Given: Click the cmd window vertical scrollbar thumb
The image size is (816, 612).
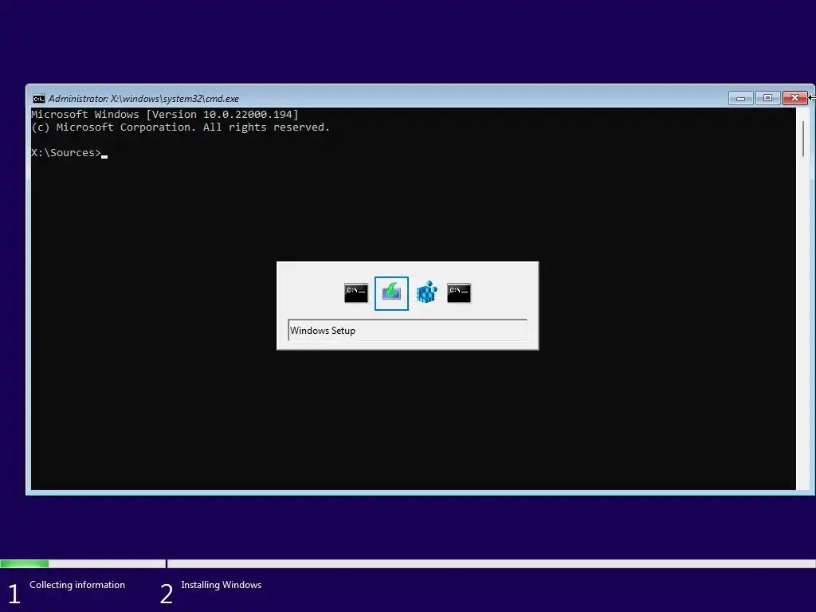Looking at the screenshot, I should pyautogui.click(x=803, y=139).
